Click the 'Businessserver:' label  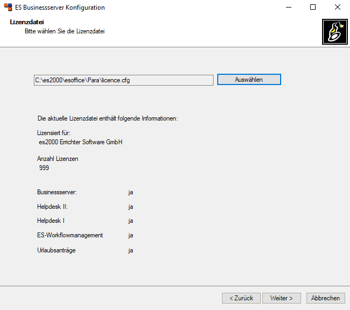point(57,192)
